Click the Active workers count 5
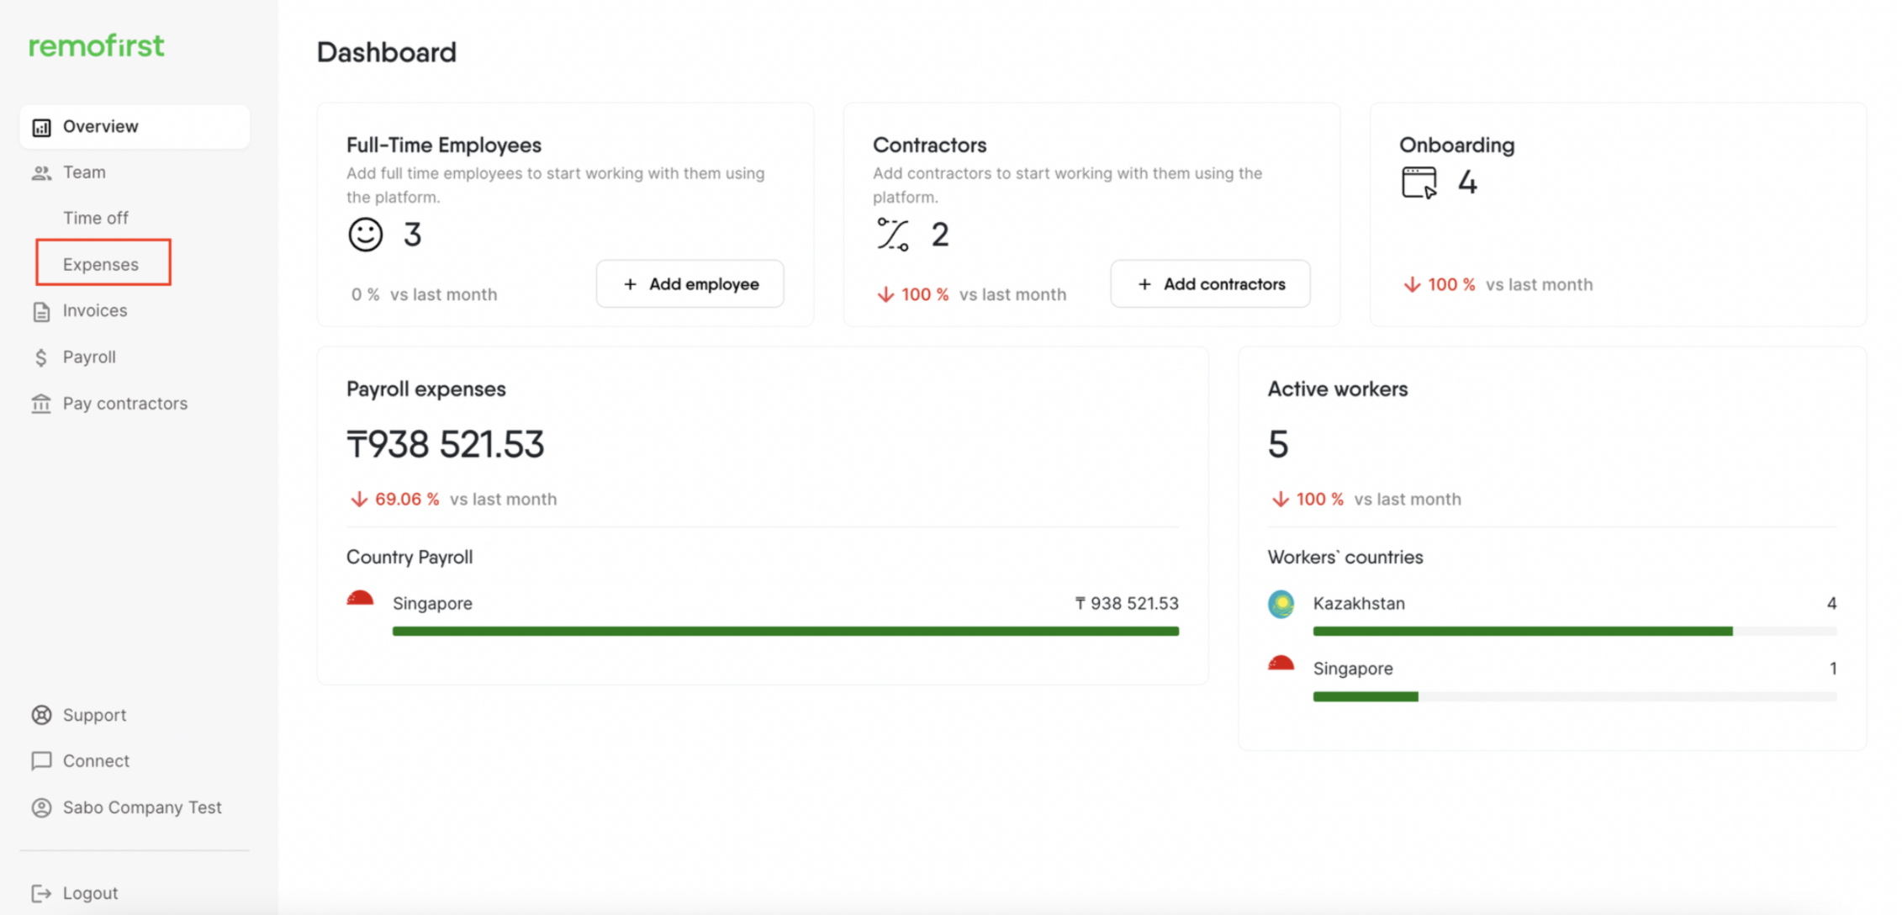The height and width of the screenshot is (915, 1902). click(x=1278, y=444)
